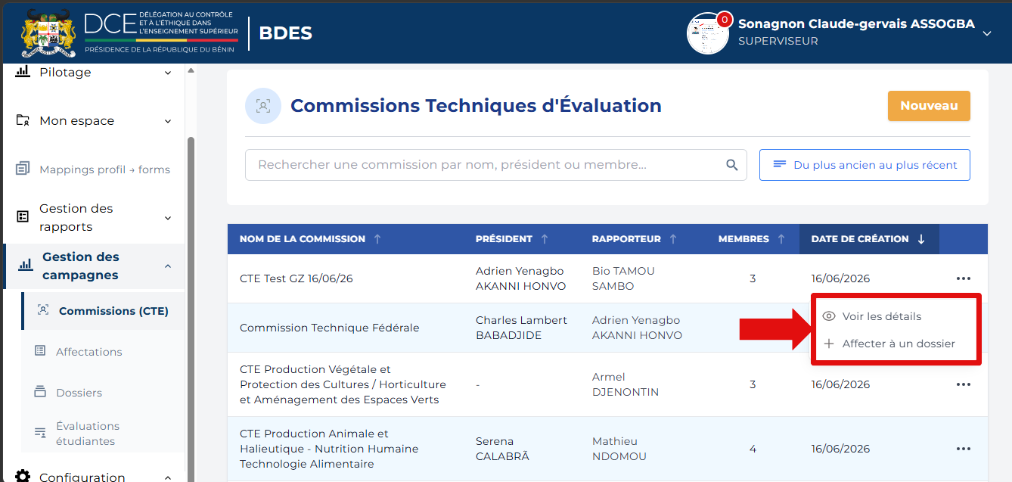Sort by Rapporteur column arrow
The image size is (1012, 482).
coord(673,239)
